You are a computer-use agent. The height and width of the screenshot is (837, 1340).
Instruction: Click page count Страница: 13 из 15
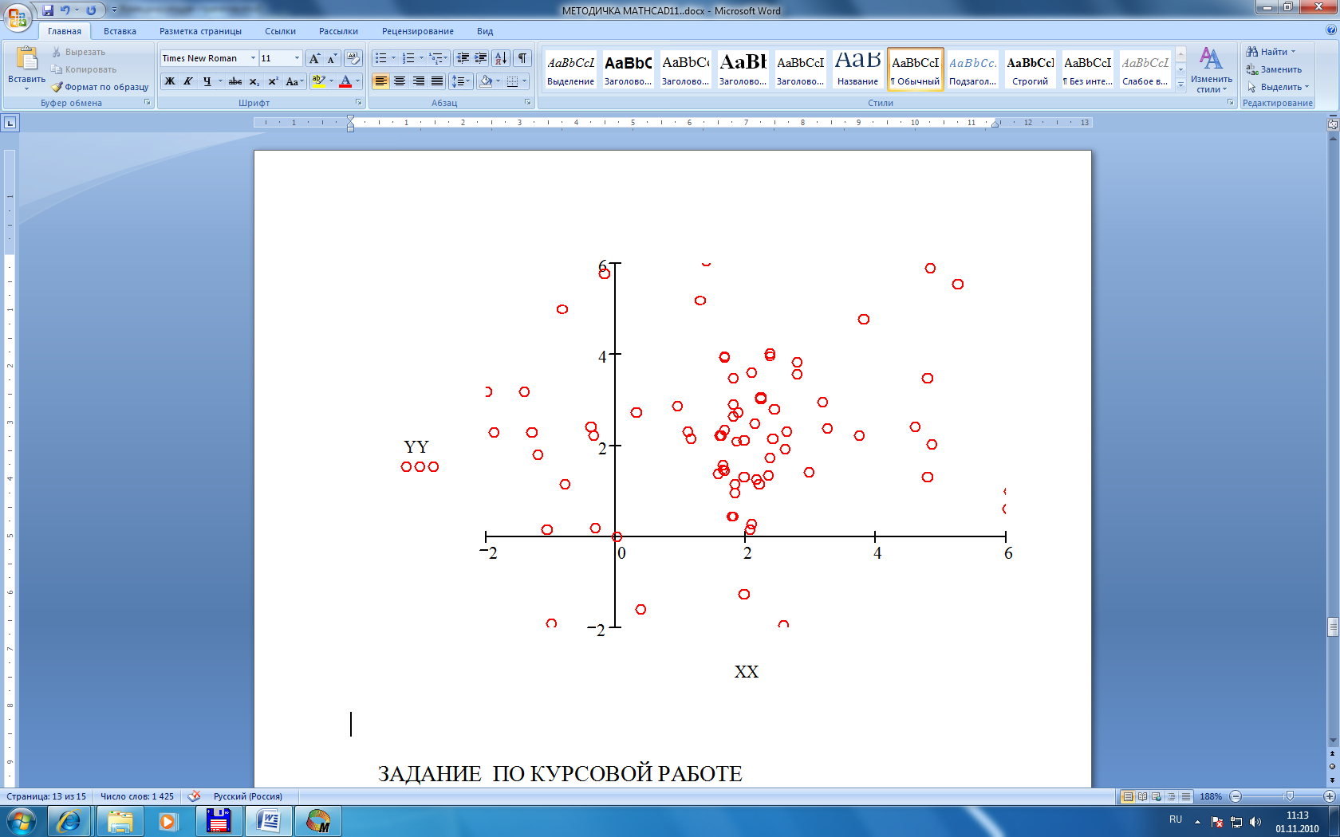pos(46,796)
